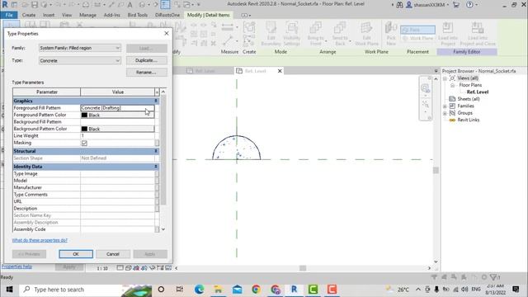
Task: Open Microsoft Edge from the taskbar
Action: coord(199,290)
